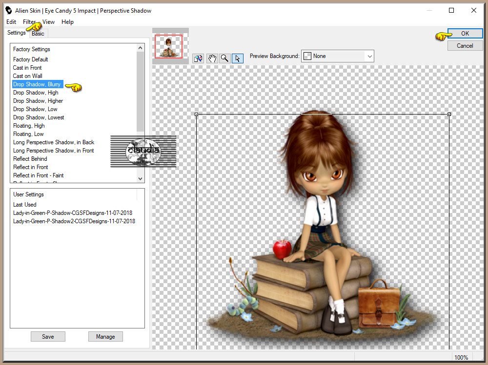Screen dimensions: 488x365
Task: Open the Preview Background dropdown
Action: [337, 56]
